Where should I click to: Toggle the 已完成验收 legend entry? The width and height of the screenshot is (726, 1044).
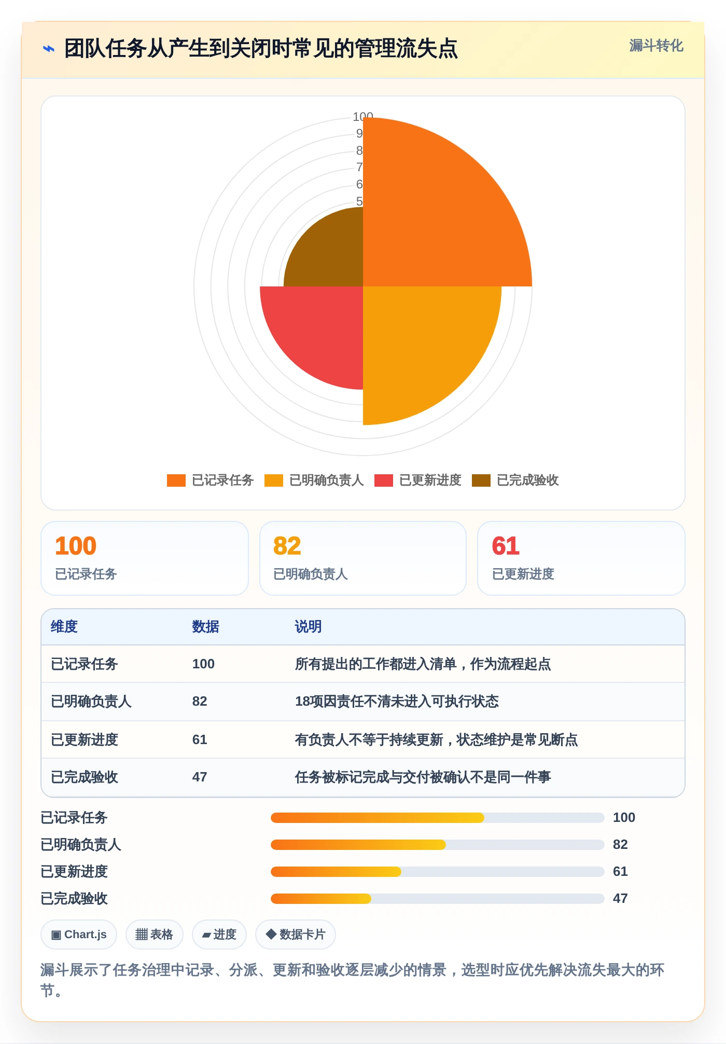pyautogui.click(x=515, y=480)
